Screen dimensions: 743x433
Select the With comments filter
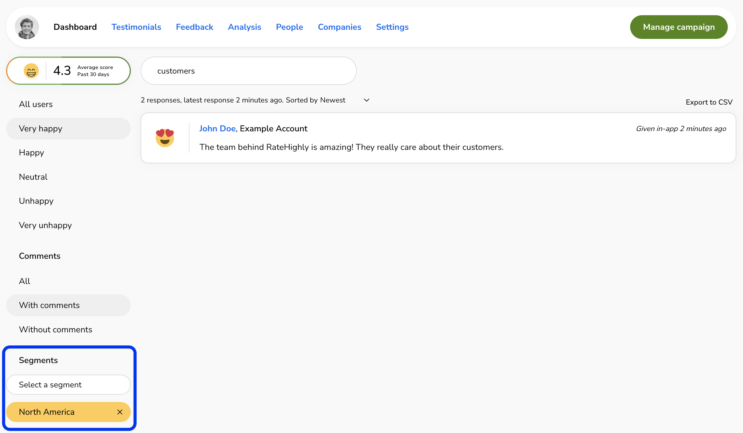[x=49, y=305]
